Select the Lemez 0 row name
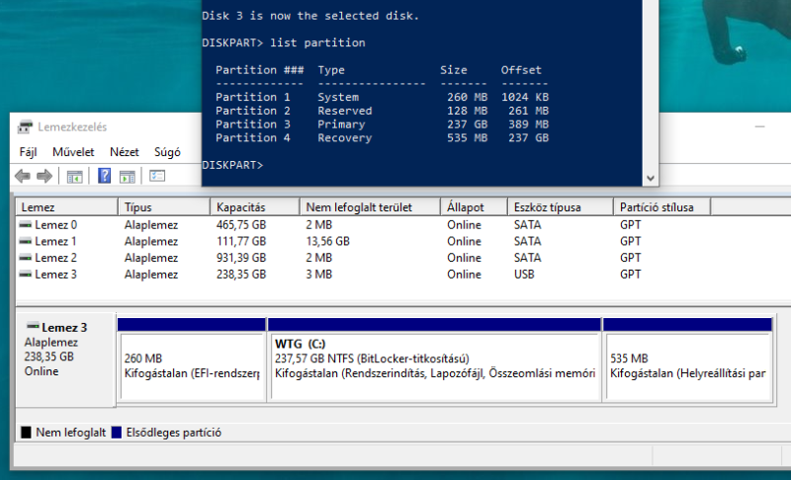The image size is (791, 480). [x=56, y=225]
